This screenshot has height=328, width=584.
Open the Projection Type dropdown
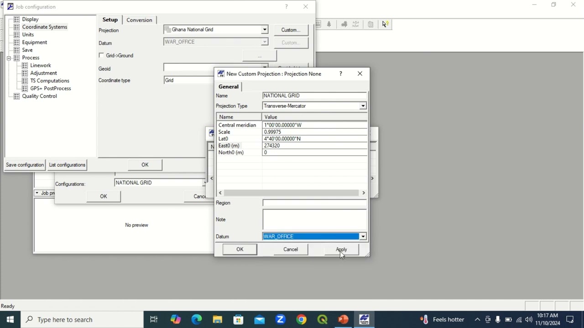(363, 106)
